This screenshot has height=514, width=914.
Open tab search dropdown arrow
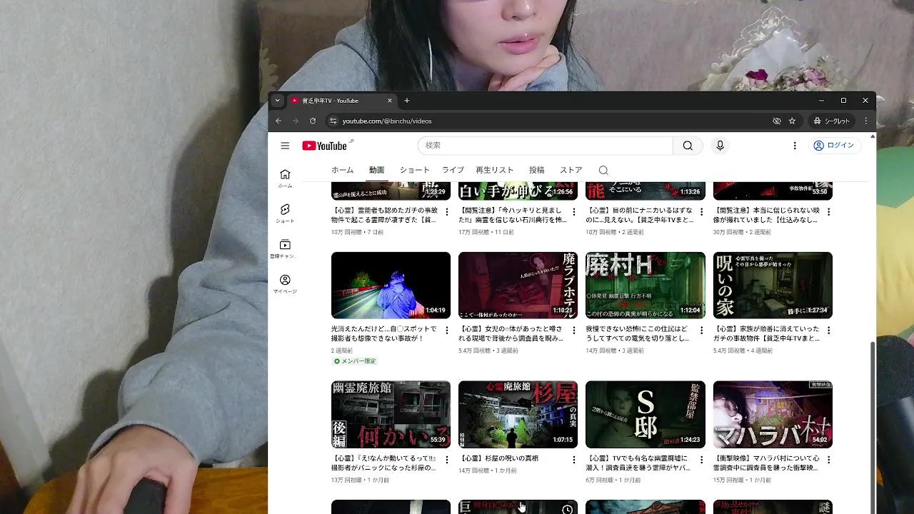click(277, 101)
